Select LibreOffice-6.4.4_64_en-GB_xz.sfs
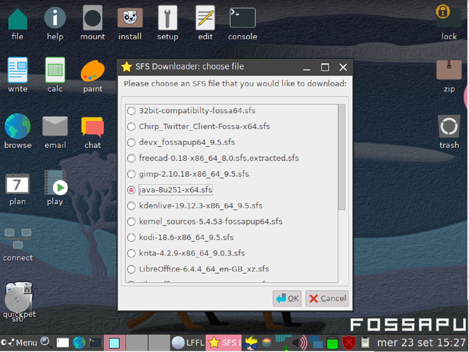This screenshot has width=469, height=352. pyautogui.click(x=131, y=269)
